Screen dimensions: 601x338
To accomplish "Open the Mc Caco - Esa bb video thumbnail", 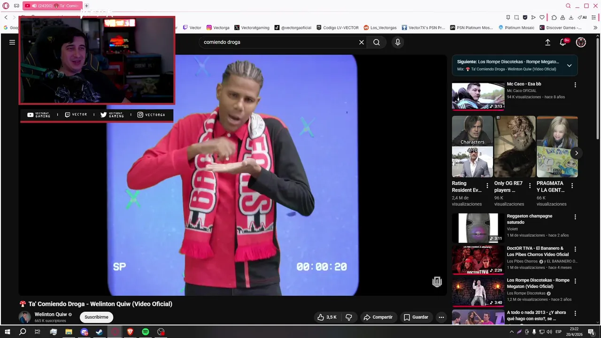I will click(x=478, y=96).
